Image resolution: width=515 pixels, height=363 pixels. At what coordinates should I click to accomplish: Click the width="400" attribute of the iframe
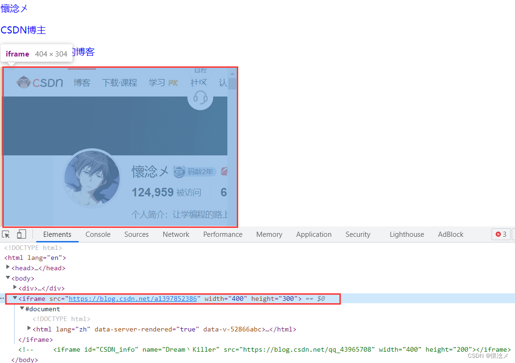(225, 298)
